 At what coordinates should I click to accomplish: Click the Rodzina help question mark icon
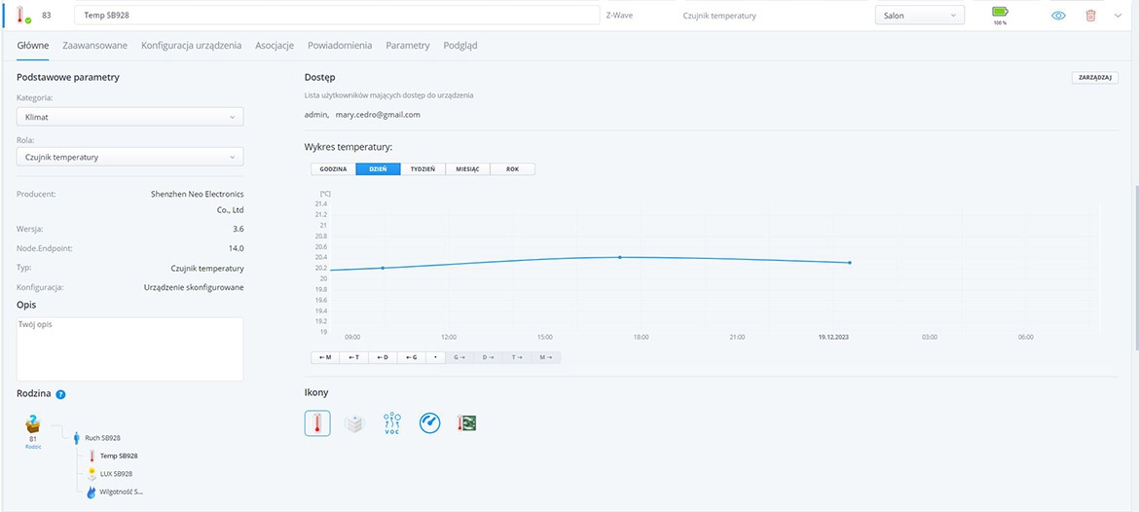point(60,394)
